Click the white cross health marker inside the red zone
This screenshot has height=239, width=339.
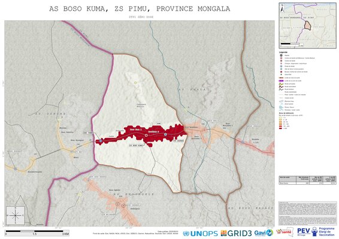(146, 135)
